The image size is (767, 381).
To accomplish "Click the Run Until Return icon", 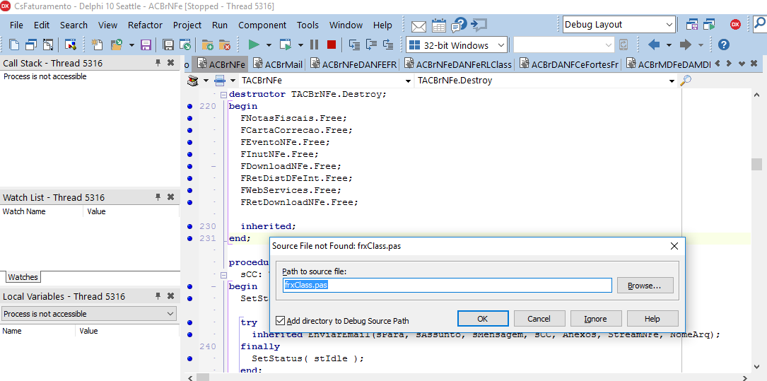I will [x=388, y=45].
